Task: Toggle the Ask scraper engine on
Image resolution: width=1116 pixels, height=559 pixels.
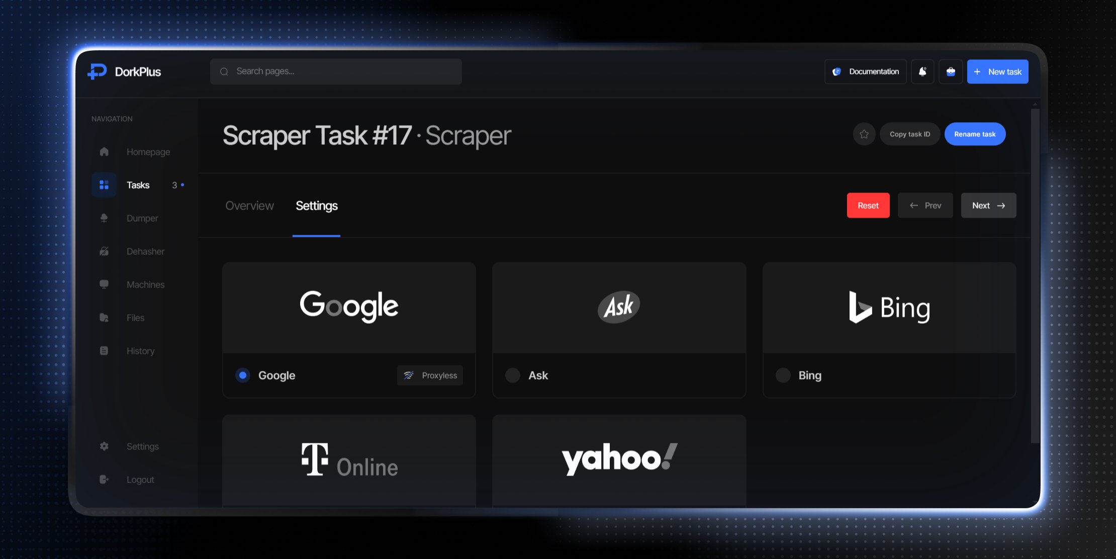Action: point(512,375)
